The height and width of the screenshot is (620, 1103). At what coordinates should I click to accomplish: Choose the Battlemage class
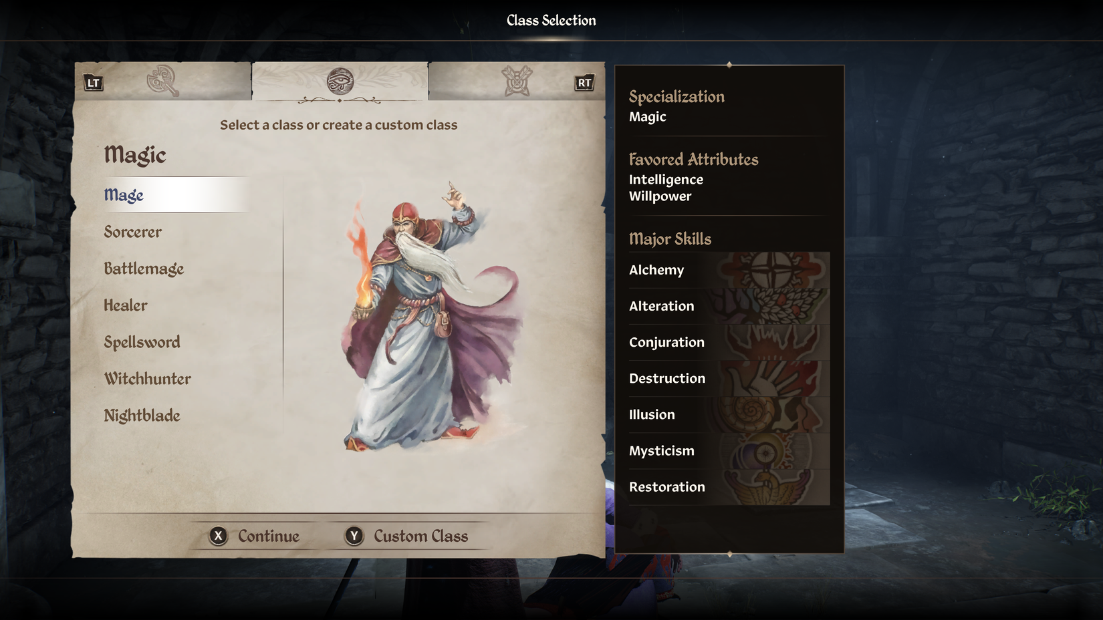(x=144, y=269)
